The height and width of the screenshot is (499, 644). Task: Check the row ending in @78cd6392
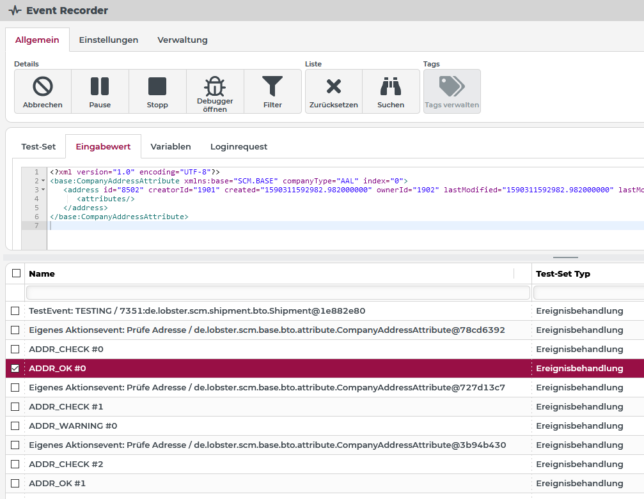(15, 330)
